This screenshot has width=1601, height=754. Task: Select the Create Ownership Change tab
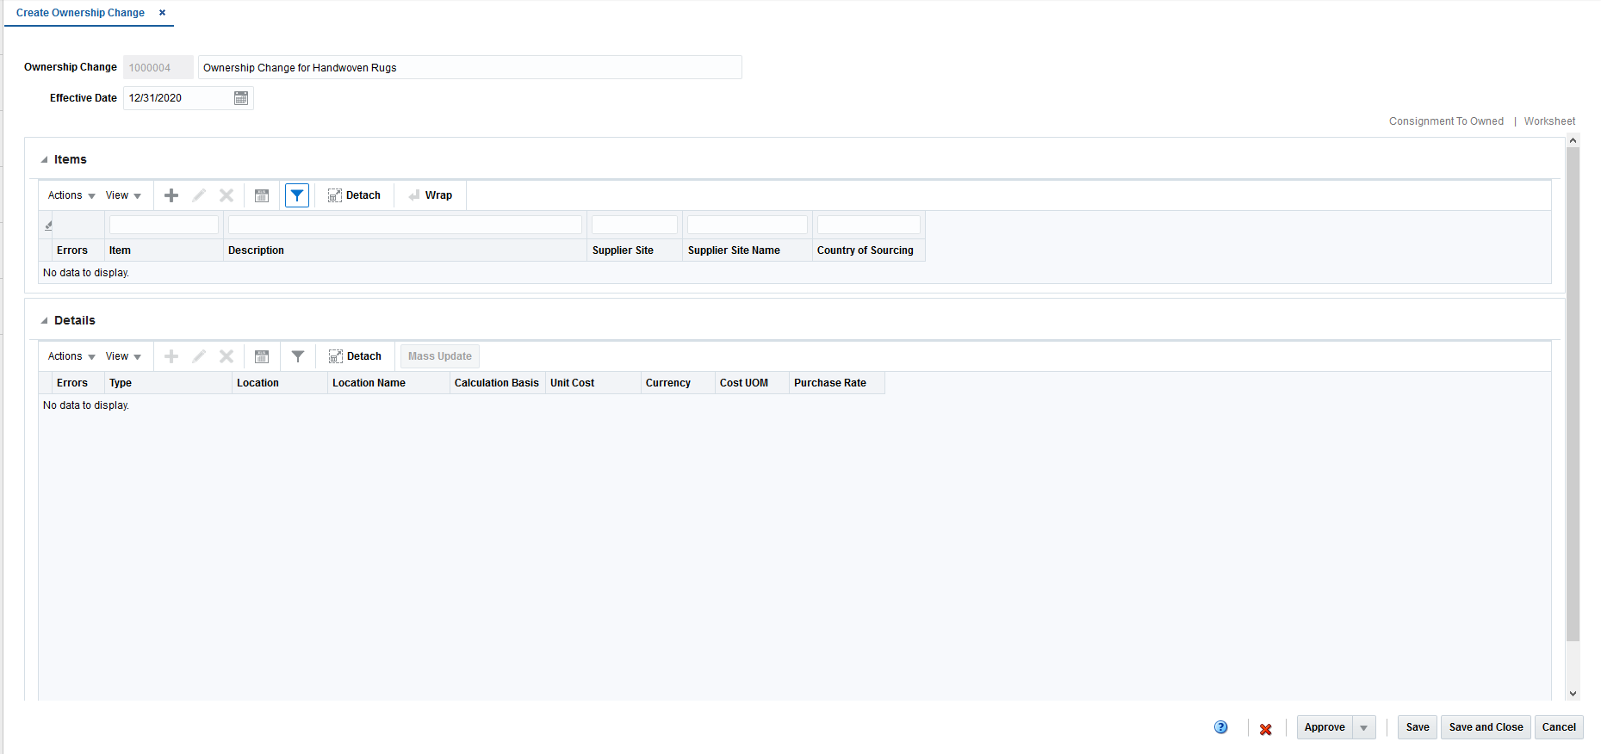click(x=80, y=13)
